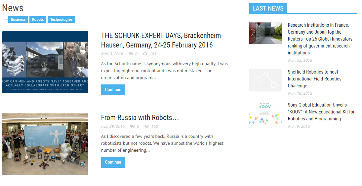Open From Russia with Robots headline
Image resolution: width=362 pixels, height=186 pixels.
[140, 118]
